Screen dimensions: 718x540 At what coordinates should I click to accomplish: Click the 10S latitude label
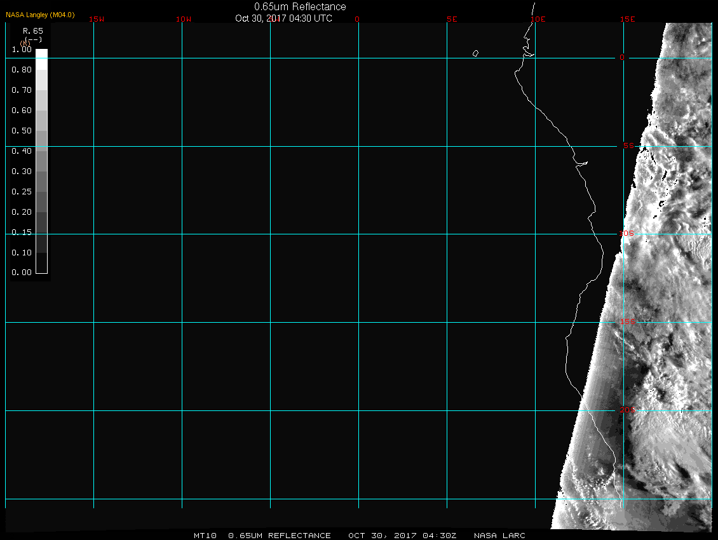[627, 234]
